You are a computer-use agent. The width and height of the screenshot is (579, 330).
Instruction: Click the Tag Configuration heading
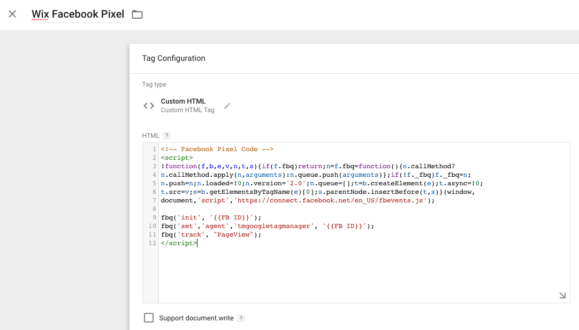click(x=173, y=58)
